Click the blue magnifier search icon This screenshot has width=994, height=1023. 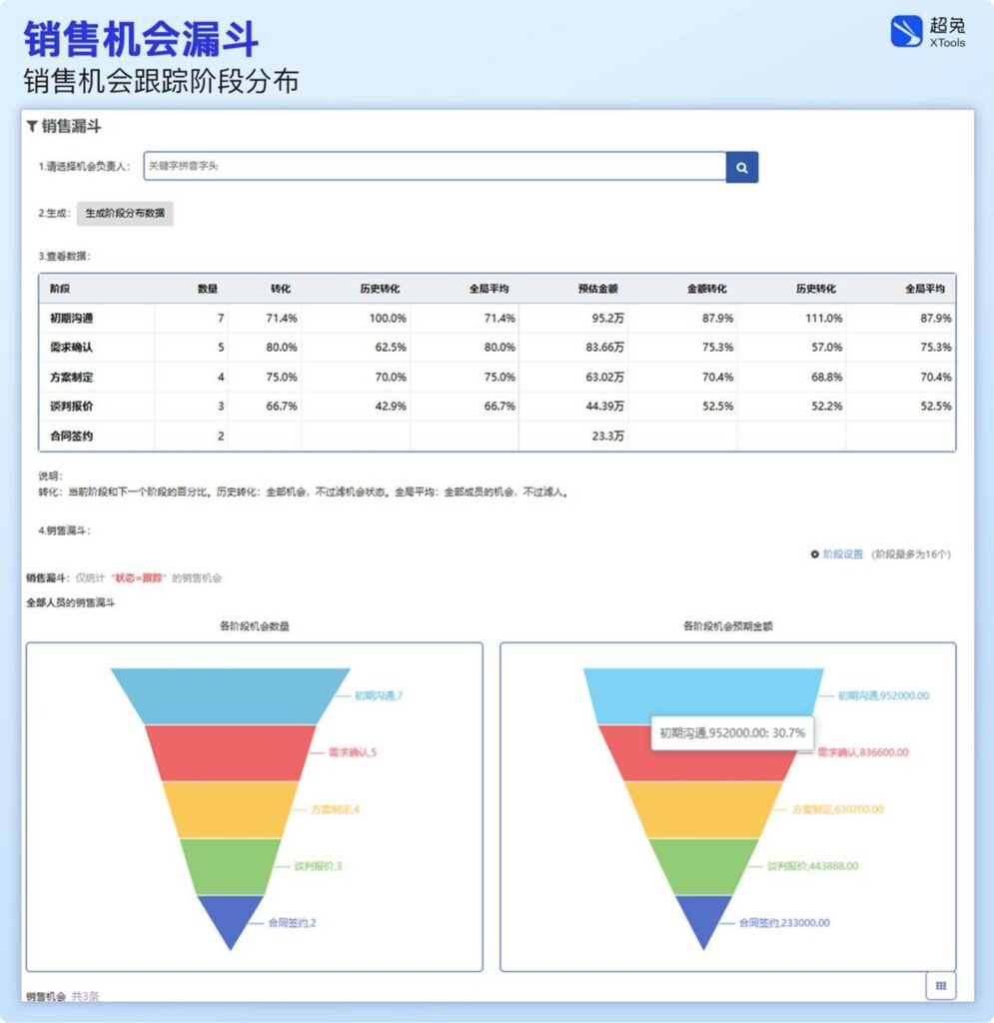point(741,167)
